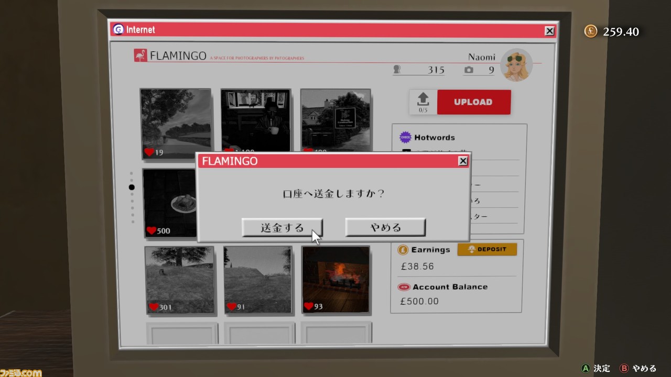Open the cottage signboard photo

335,121
